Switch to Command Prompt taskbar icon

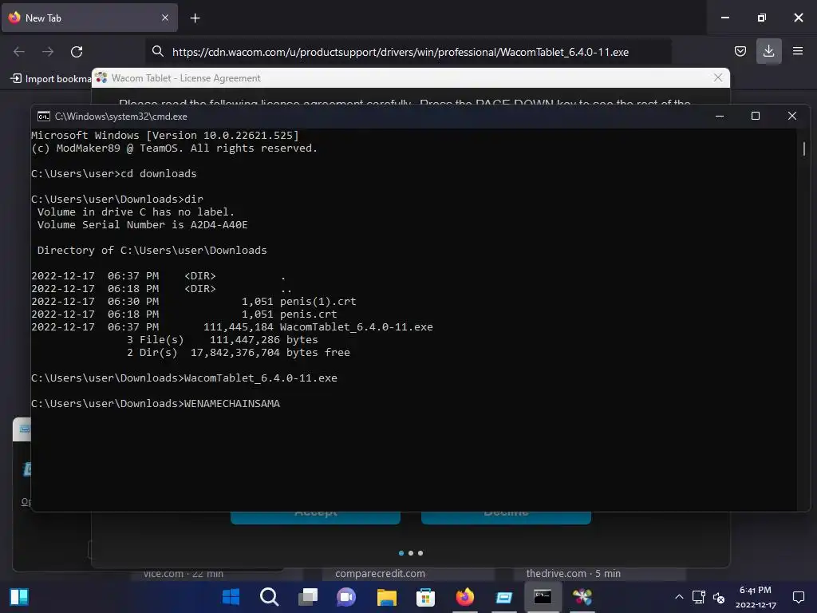pyautogui.click(x=543, y=597)
